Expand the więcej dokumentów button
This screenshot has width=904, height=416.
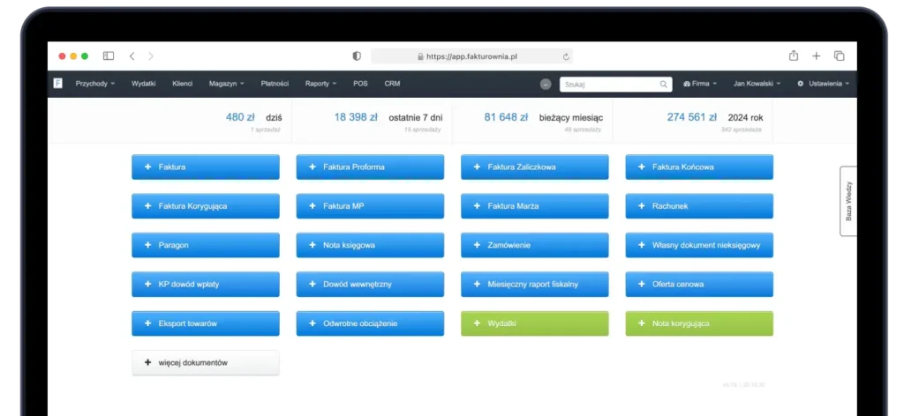206,362
